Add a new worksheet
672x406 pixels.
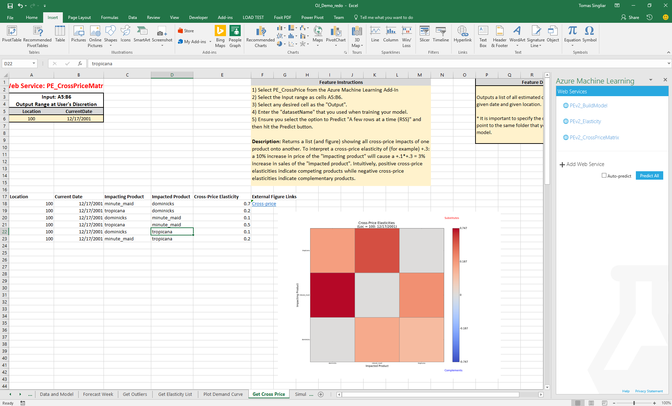[x=321, y=394]
